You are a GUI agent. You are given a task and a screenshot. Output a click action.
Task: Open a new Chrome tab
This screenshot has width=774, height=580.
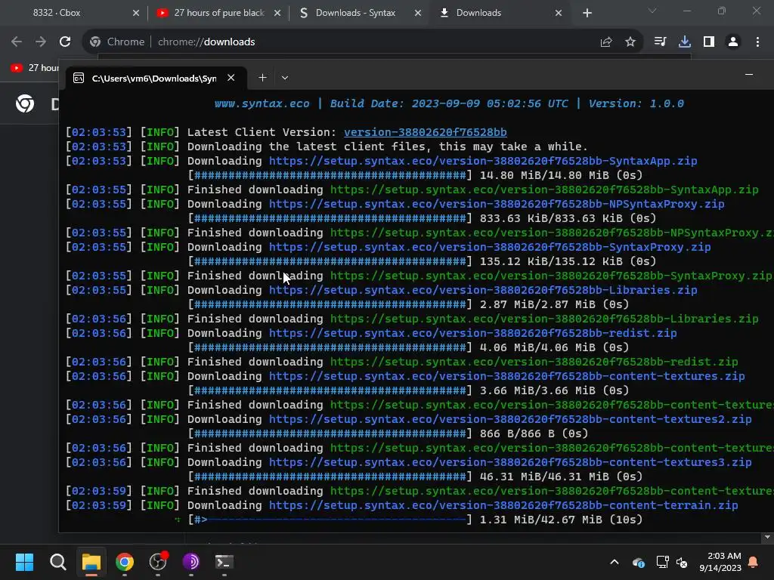(x=587, y=13)
